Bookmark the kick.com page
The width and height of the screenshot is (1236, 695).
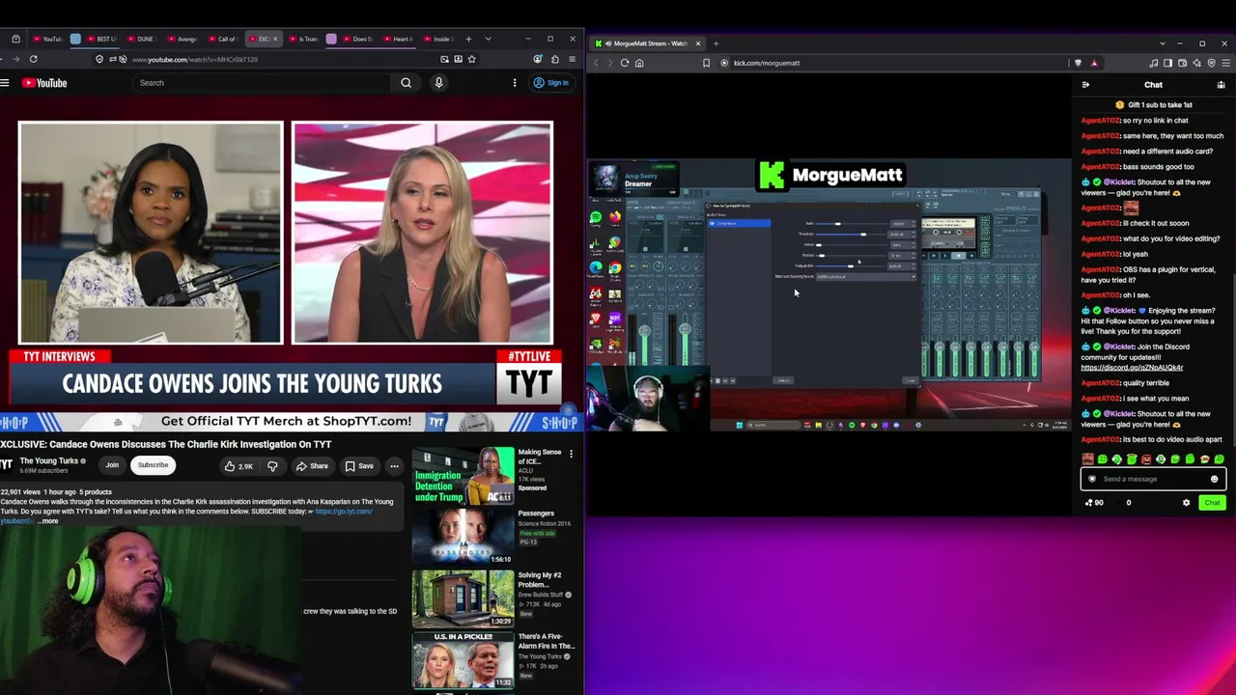[706, 63]
